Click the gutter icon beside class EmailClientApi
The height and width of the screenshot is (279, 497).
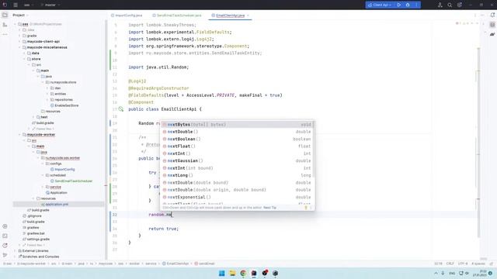click(x=121, y=109)
